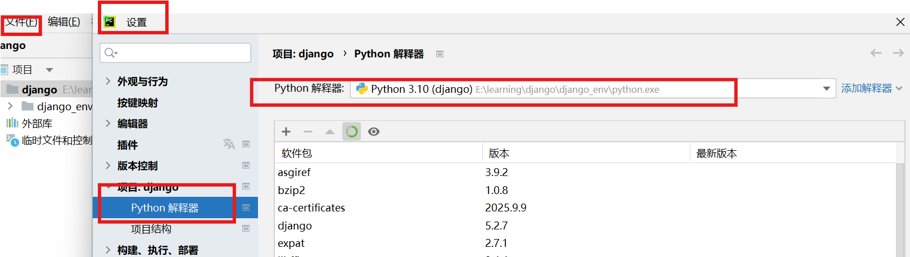Click the forward navigation arrow
910x257 pixels.
[x=898, y=53]
